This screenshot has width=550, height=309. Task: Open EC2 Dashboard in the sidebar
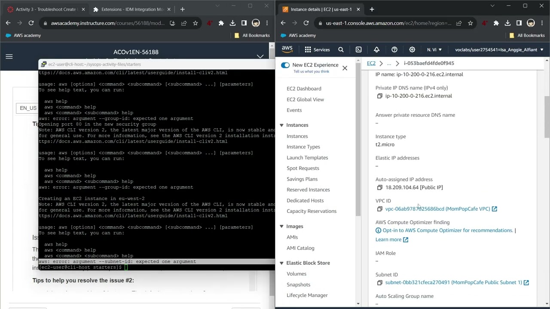click(x=304, y=88)
